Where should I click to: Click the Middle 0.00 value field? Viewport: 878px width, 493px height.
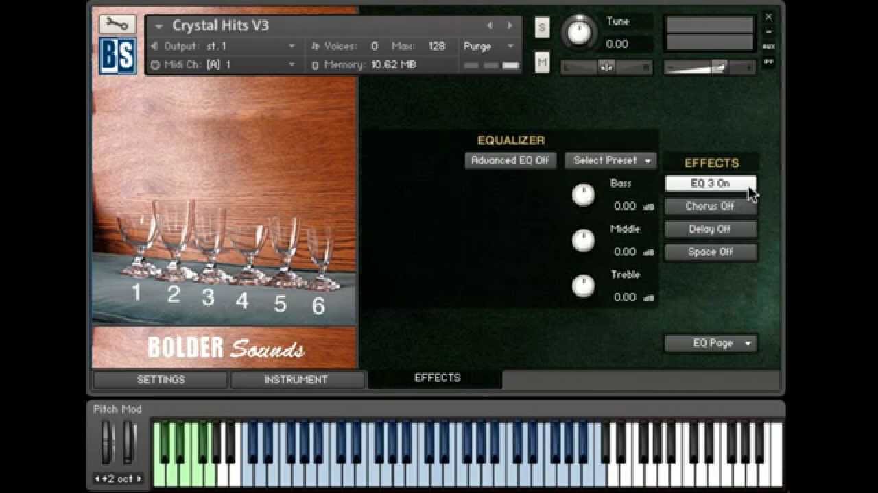click(625, 252)
